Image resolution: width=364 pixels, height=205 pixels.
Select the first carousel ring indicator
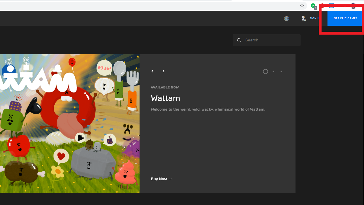click(x=265, y=71)
